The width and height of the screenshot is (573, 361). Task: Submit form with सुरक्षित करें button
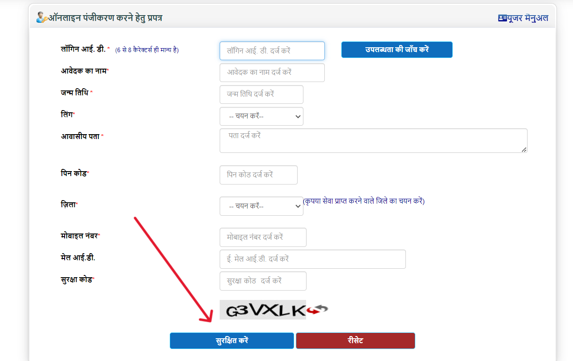coord(232,340)
